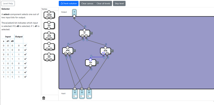Click the d0 input connector node

pos(89,89)
